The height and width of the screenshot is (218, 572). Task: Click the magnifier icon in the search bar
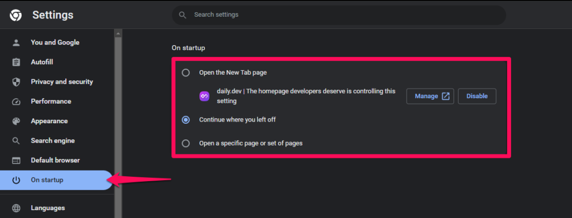[183, 15]
